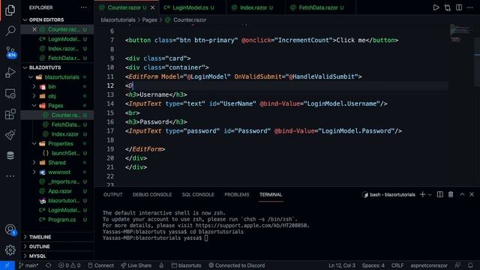Open notifications bell in status bar

pyautogui.click(x=470, y=265)
